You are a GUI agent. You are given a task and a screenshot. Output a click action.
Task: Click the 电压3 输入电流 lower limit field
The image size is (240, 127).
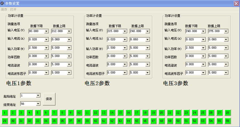click(194, 40)
